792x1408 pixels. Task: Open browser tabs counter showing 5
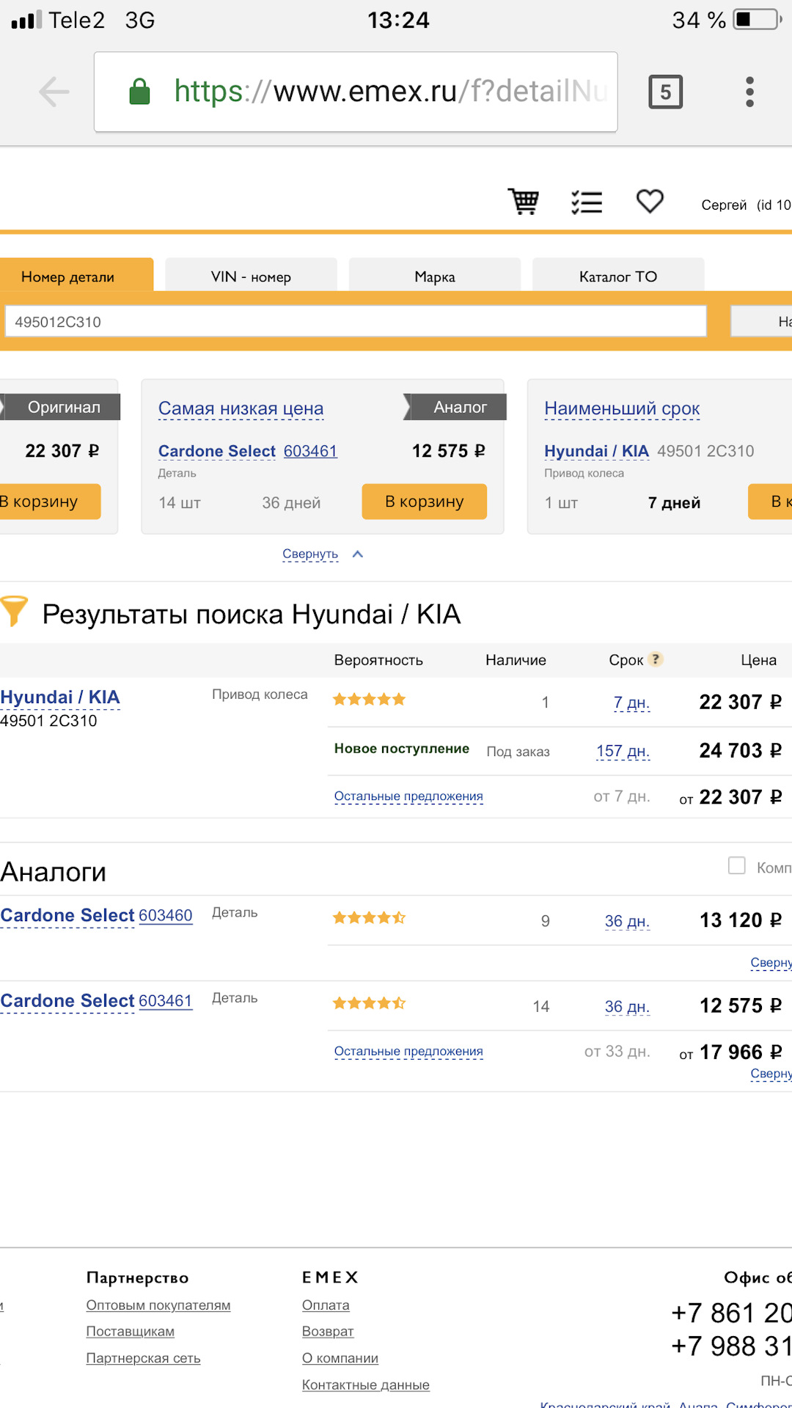[x=665, y=92]
